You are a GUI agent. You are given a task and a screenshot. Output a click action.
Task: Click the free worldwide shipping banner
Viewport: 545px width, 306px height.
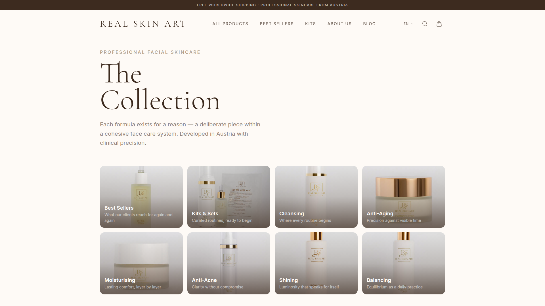click(x=272, y=5)
